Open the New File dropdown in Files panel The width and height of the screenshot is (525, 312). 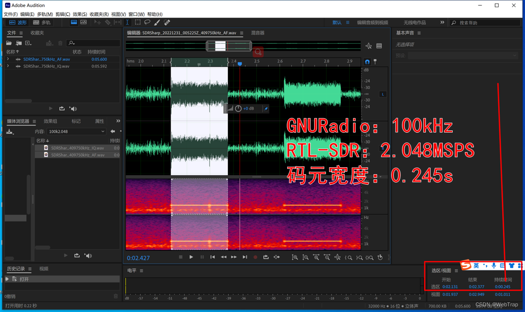click(29, 43)
